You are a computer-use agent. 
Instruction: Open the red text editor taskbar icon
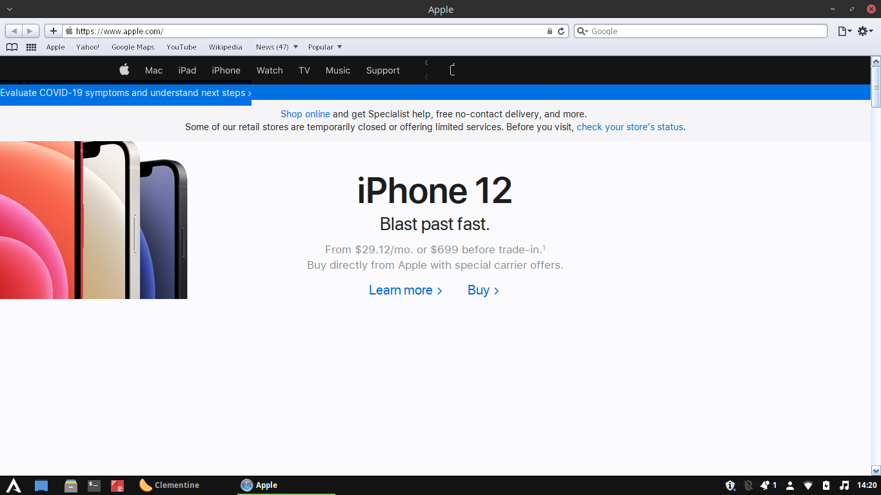pyautogui.click(x=117, y=485)
